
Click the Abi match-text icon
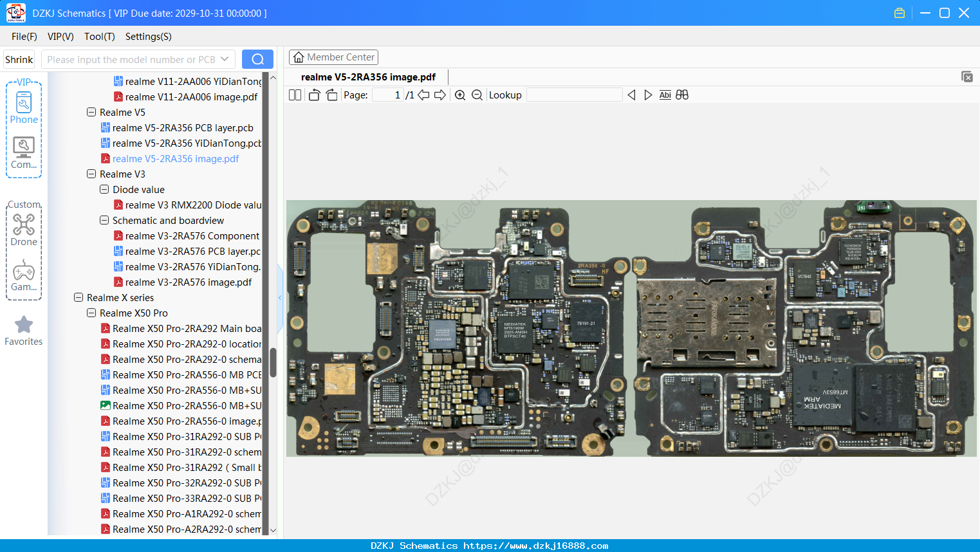click(x=665, y=95)
